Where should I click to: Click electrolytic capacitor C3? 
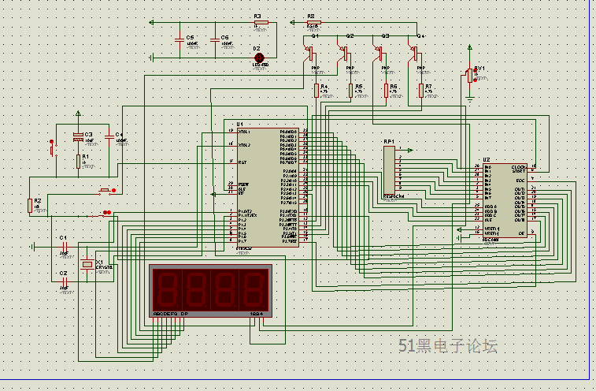[78, 137]
